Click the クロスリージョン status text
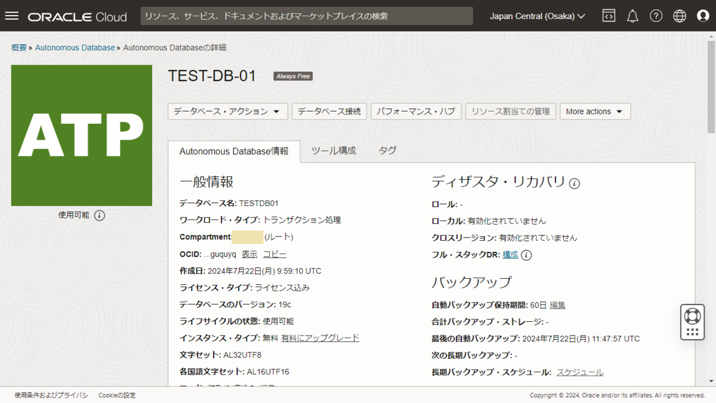Screen dimensions: 716x403 [538, 238]
